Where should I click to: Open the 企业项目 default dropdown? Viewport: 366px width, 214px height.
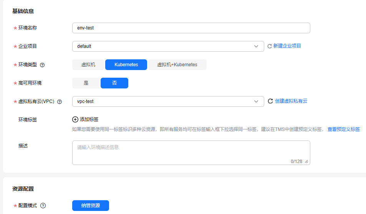168,46
